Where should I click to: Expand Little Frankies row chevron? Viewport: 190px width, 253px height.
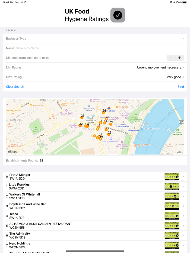click(183, 187)
